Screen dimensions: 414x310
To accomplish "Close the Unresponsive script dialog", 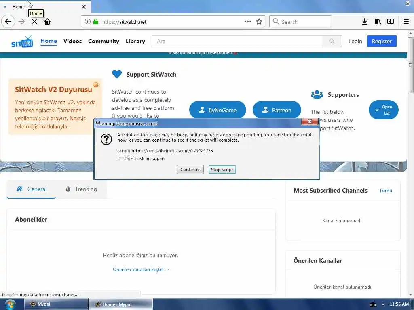I will coord(310,121).
